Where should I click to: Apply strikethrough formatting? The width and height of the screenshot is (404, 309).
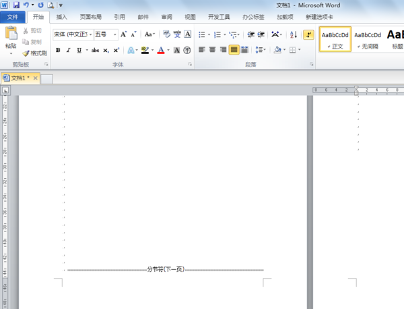pyautogui.click(x=95, y=50)
